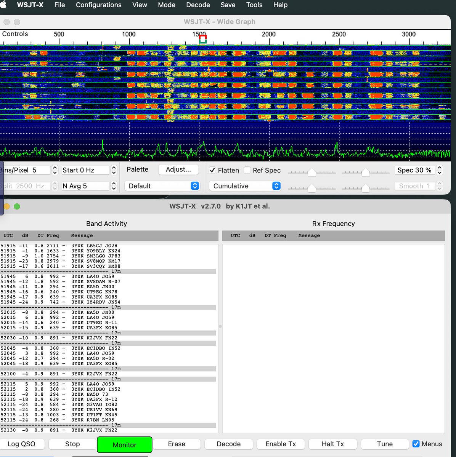The height and width of the screenshot is (457, 456).
Task: Adjust the Split 2500 Hz stepper
Action: [x=55, y=186]
